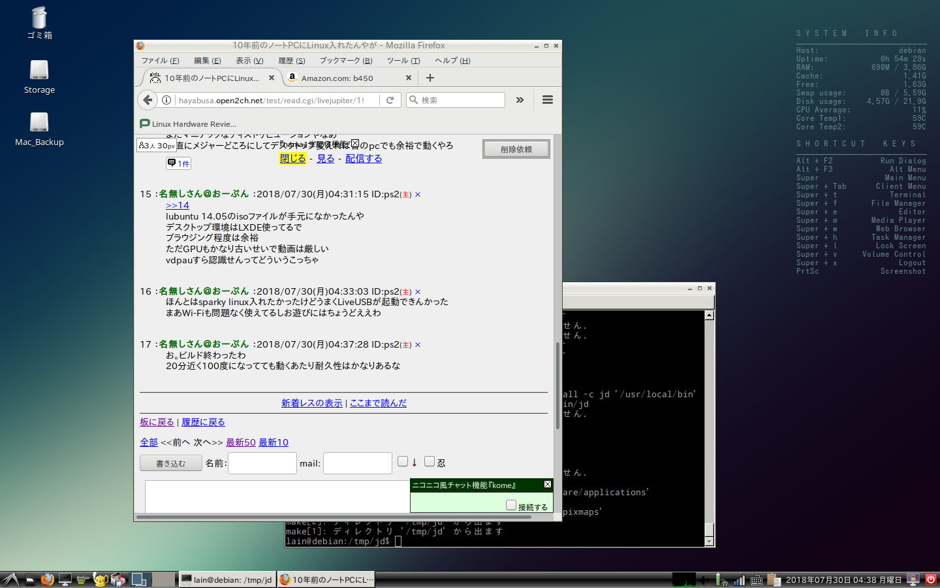Screen dimensions: 940x588
Task: Click the 全部 link
Action: click(x=149, y=442)
